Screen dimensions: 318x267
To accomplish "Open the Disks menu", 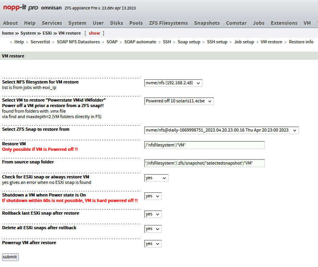I will click(x=117, y=23).
